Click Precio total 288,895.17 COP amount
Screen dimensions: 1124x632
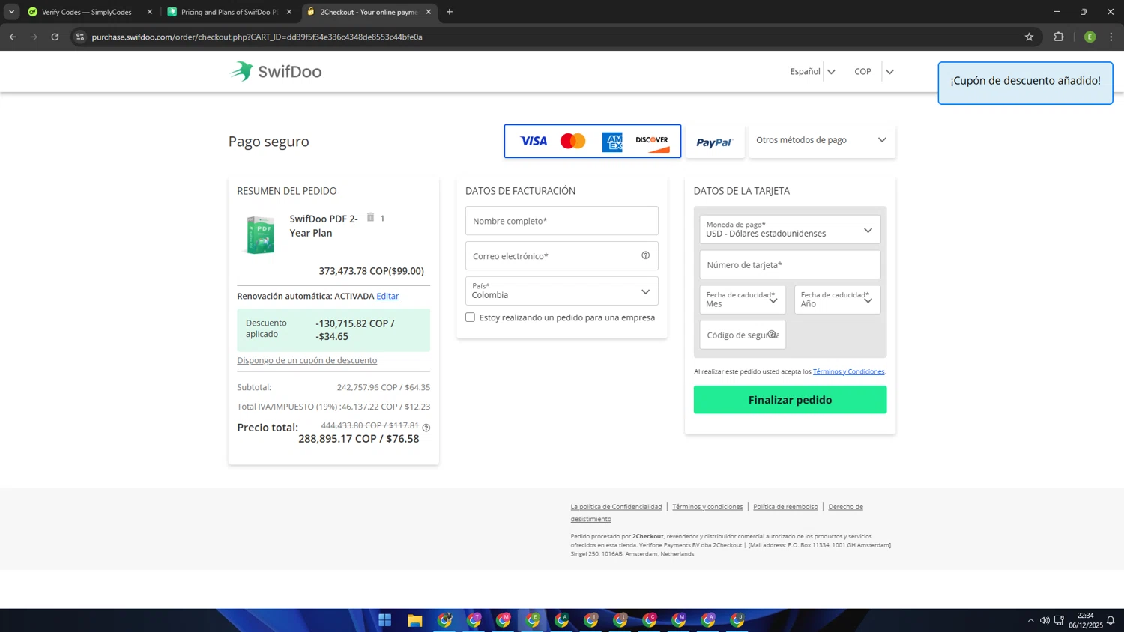tap(359, 439)
